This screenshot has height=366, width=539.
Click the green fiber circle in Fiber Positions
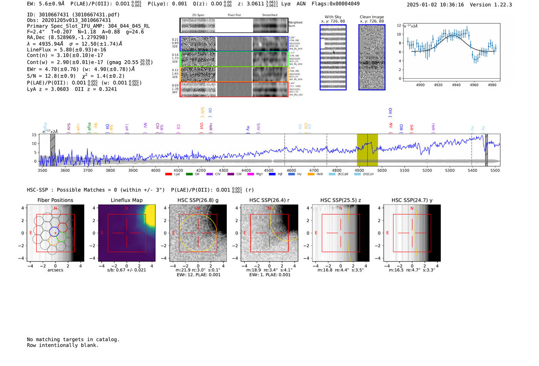(x=62, y=237)
